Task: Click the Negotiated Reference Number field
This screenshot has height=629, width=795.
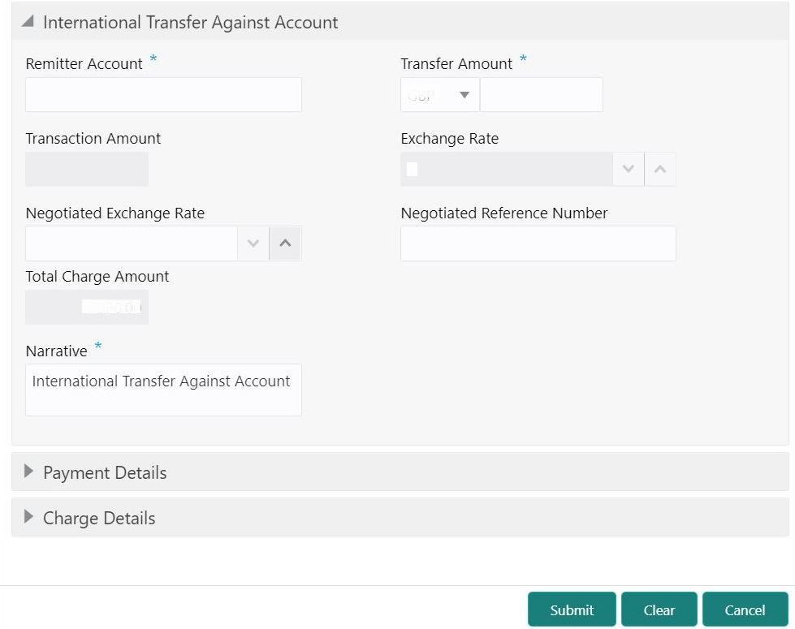Action: (x=538, y=243)
